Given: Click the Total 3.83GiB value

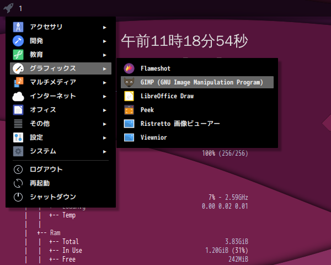Looking at the screenshot, I should pos(237,242).
